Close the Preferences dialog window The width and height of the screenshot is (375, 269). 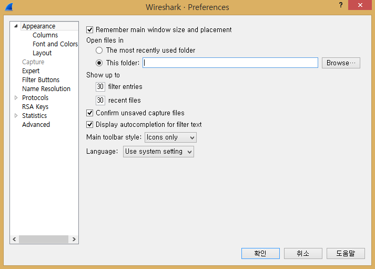tap(360, 5)
